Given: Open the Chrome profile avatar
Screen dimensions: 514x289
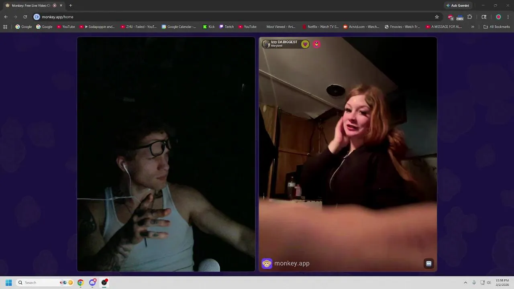Looking at the screenshot, I should click(498, 17).
